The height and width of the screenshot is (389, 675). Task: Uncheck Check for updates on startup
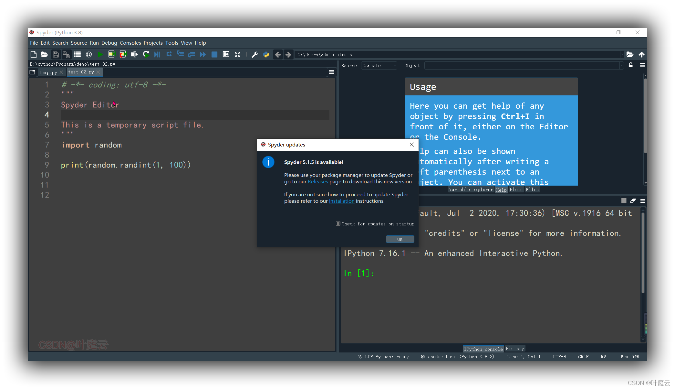(338, 223)
